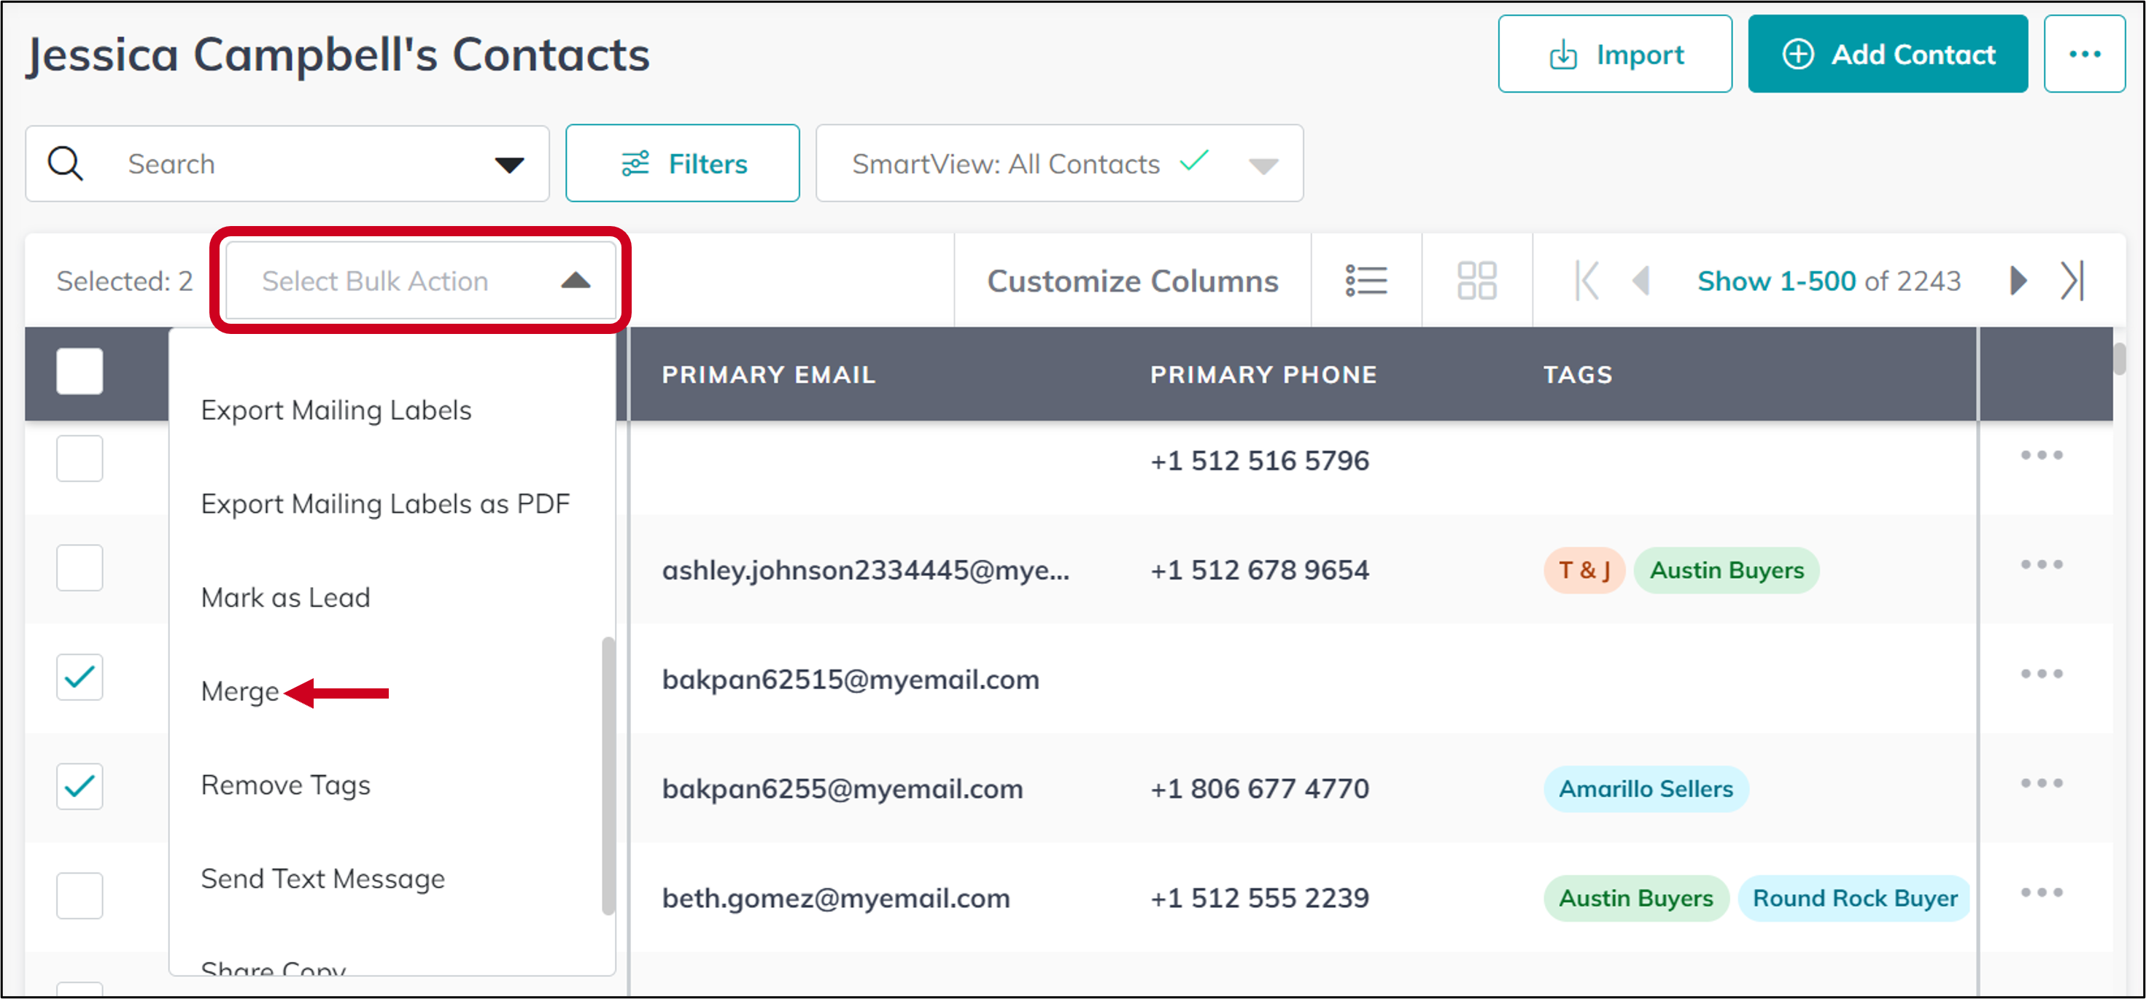Click the truncated ashley.johnson2334445 email
Screen dimensions: 2146x999
pyautogui.click(x=866, y=570)
